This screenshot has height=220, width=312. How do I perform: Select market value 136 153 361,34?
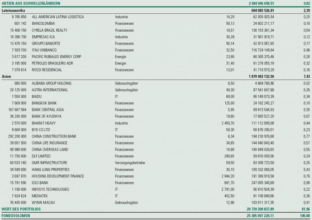[263, 30]
